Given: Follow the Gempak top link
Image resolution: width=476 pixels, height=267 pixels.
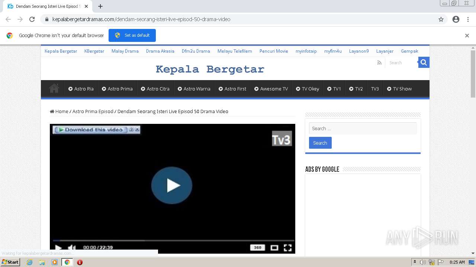Looking at the screenshot, I should coord(409,51).
